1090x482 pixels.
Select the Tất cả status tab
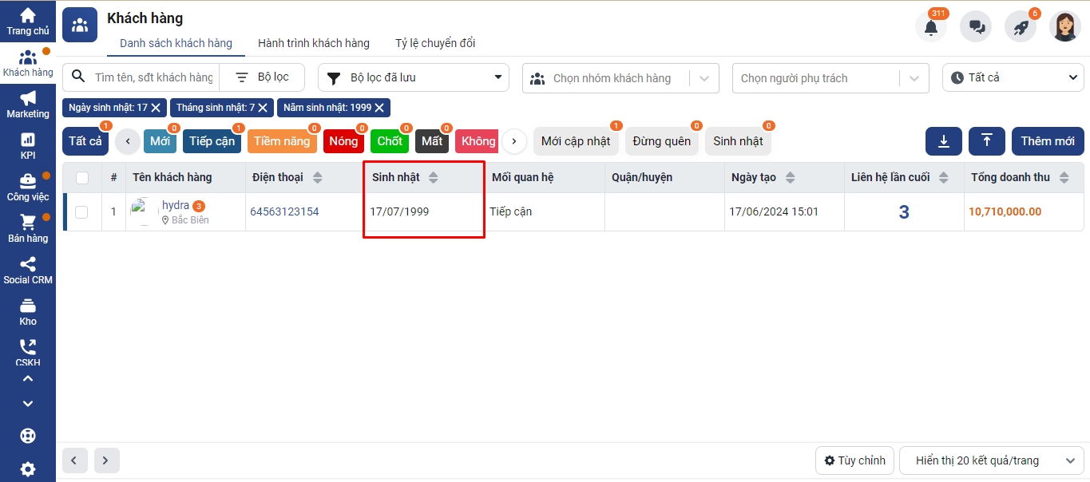click(x=85, y=141)
